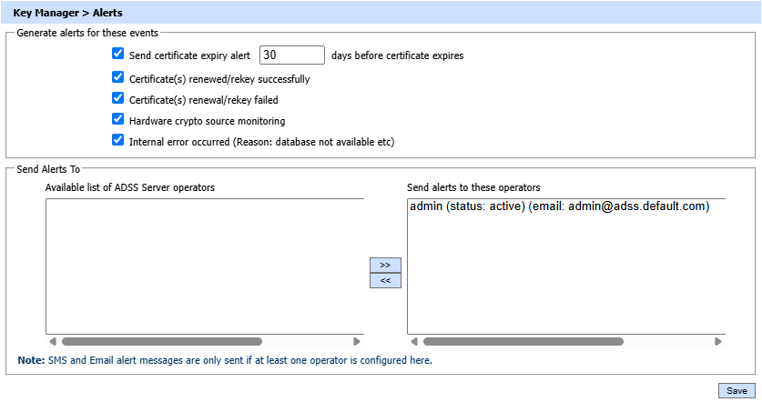Click right arrow of available operators scrollbar
The height and width of the screenshot is (402, 762).
[x=357, y=342]
